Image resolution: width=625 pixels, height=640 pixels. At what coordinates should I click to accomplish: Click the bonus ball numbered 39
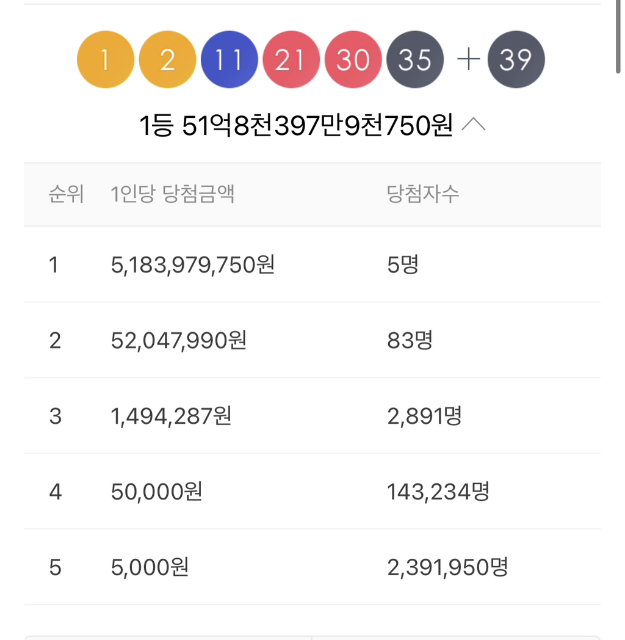coord(516,60)
